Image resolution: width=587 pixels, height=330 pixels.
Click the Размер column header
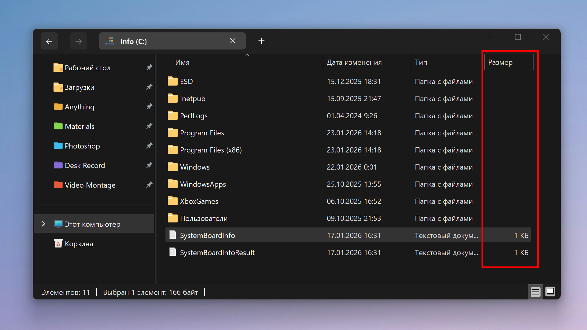[500, 62]
